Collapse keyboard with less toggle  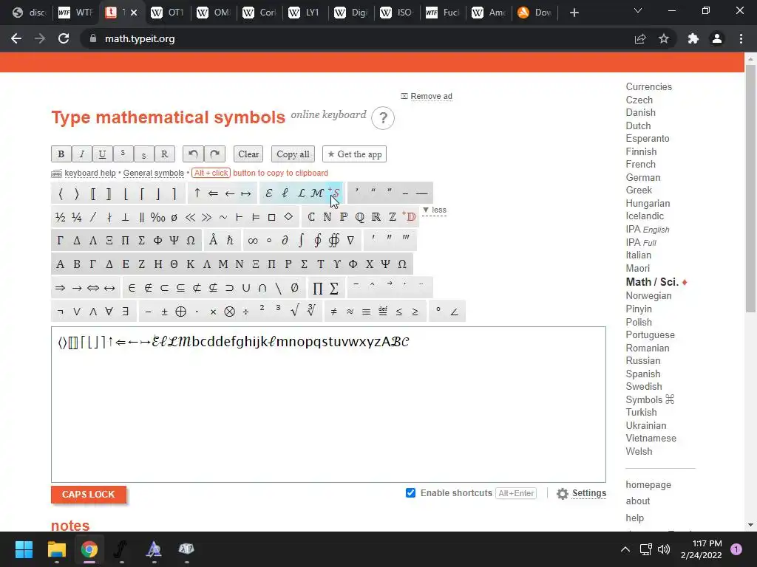[435, 210]
